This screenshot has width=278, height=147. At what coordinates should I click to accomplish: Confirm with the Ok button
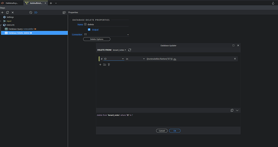point(174,130)
